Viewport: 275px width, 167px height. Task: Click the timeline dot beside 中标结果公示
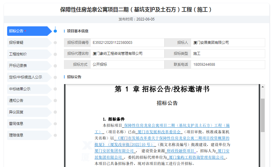click(55, 89)
